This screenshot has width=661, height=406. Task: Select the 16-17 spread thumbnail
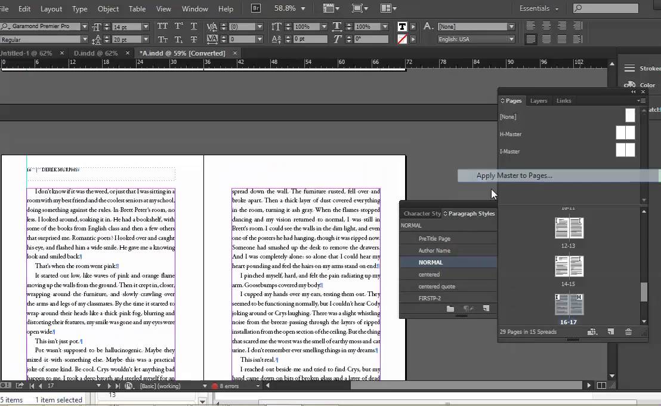(569, 304)
